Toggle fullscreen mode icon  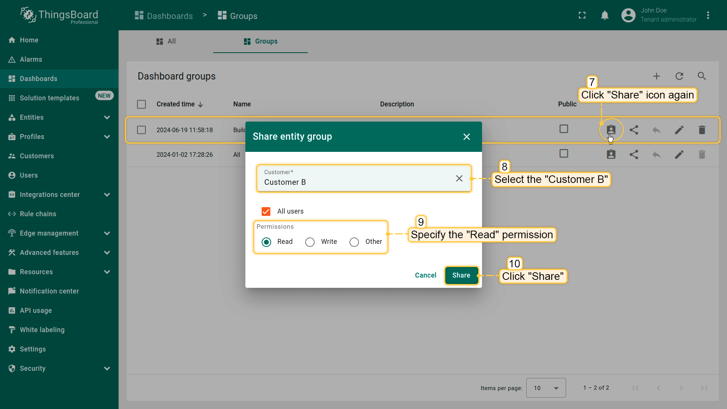(x=582, y=16)
